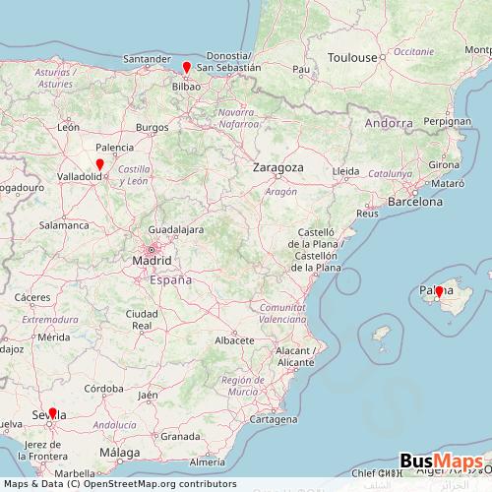The height and width of the screenshot is (492, 492).
Task: Select the Marbella label
Action: [x=75, y=474]
